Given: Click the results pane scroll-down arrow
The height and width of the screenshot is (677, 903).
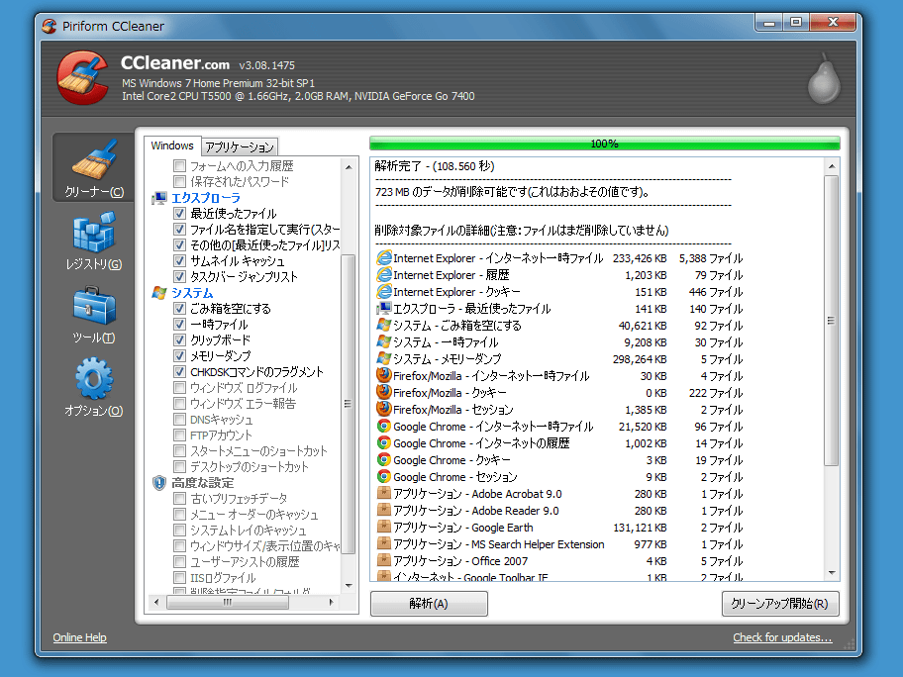Looking at the screenshot, I should click(x=832, y=573).
